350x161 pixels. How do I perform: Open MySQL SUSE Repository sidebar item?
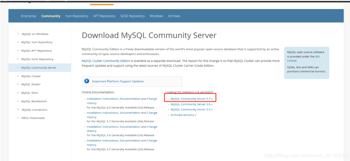pyautogui.click(x=37, y=59)
